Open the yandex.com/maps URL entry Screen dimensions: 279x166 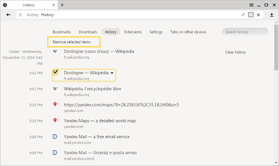121,105
